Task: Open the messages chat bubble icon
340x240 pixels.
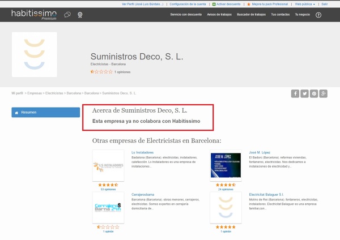Action: (67, 15)
